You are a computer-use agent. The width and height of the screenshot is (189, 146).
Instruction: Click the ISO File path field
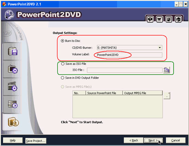pos(125,70)
